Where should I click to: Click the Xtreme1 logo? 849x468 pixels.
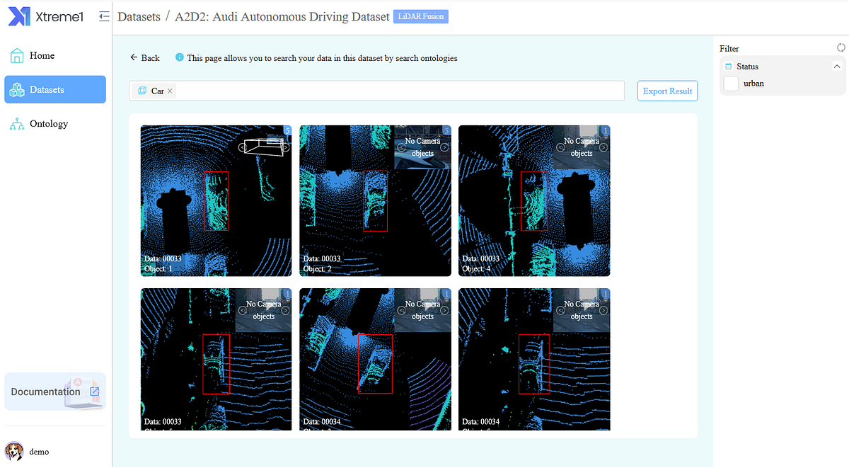pos(46,16)
